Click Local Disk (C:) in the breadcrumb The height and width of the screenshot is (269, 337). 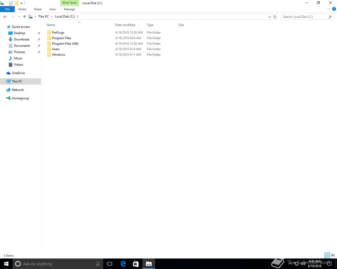click(65, 17)
